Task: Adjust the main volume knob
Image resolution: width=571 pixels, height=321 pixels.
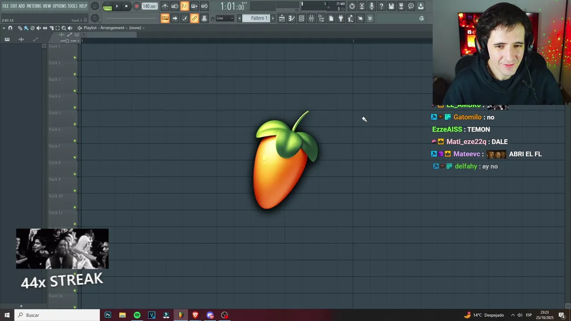Action: 95,6
